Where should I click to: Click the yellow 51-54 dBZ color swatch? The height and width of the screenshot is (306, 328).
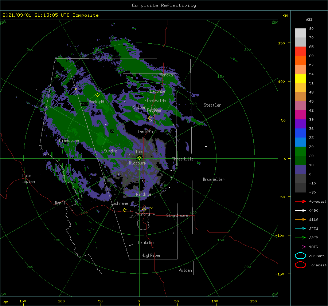point(300,79)
